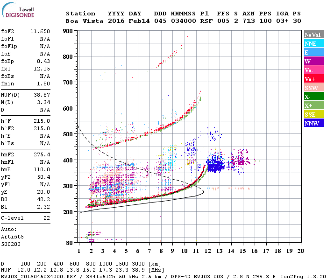
Task: Click the Lowell Digisonde logo
Action: point(18,10)
